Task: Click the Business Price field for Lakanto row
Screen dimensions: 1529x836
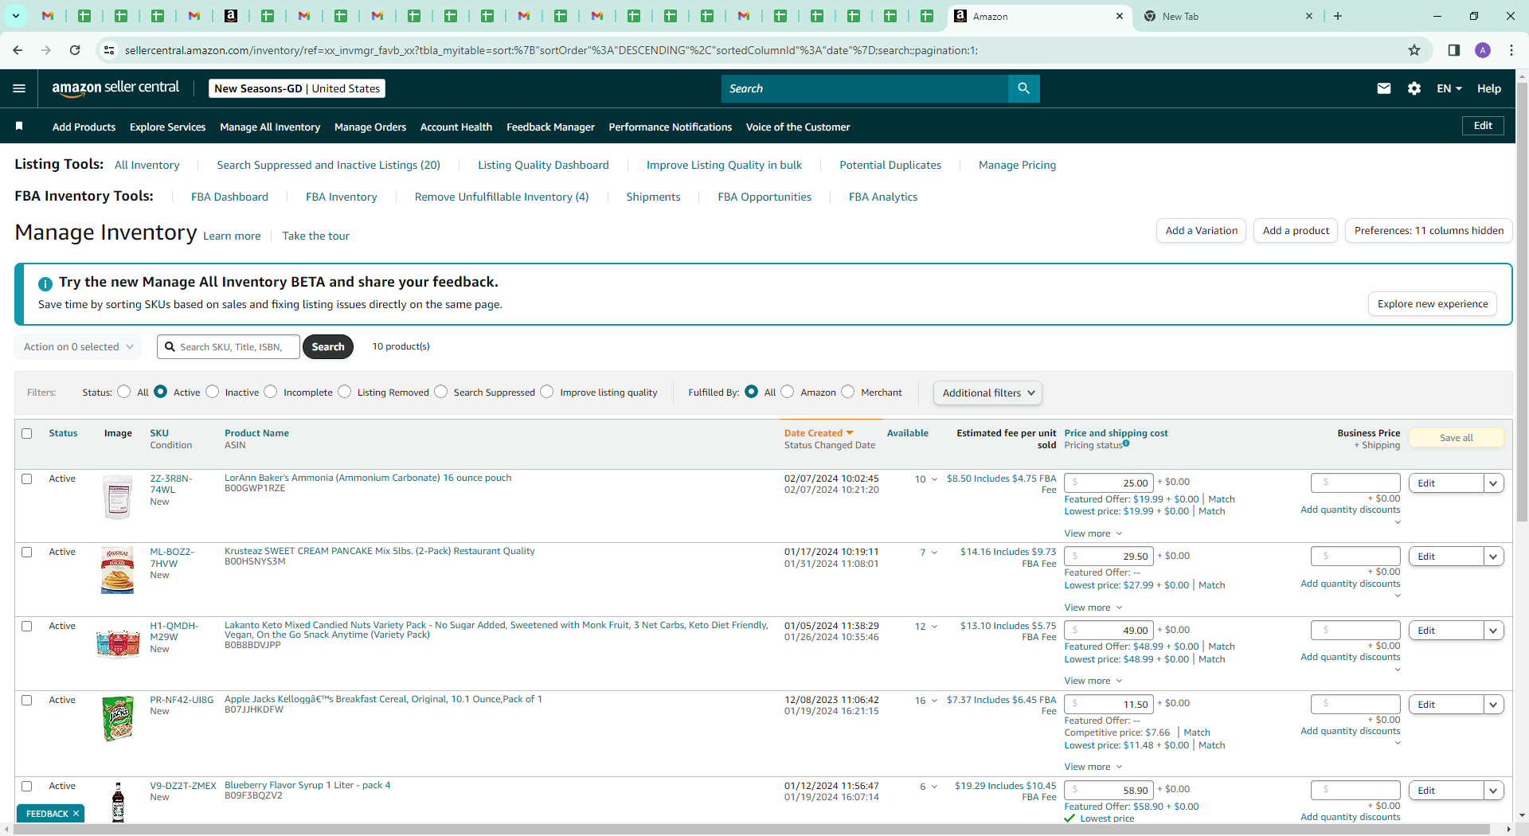Action: coord(1355,630)
